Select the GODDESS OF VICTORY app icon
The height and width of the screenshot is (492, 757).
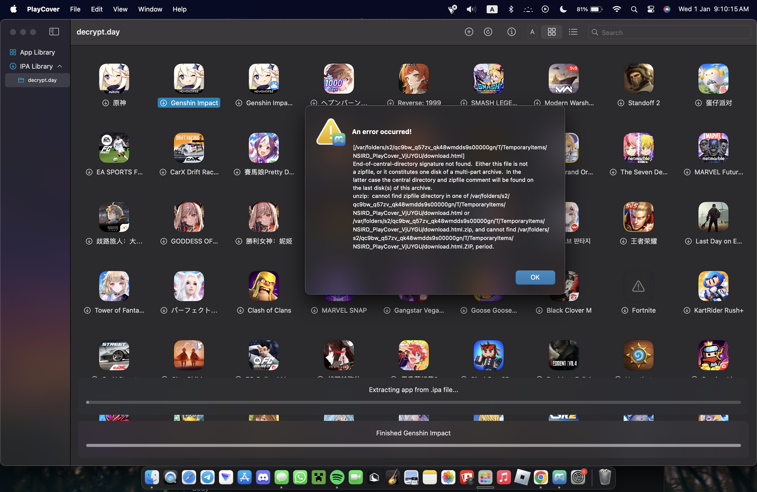pos(189,217)
